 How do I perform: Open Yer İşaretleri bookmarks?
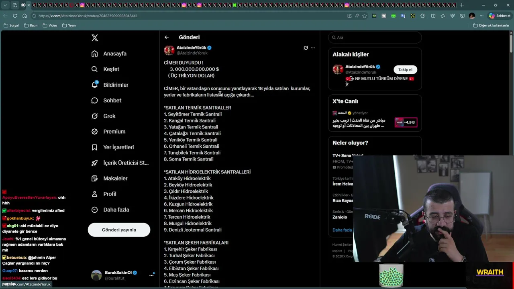[x=112, y=147]
